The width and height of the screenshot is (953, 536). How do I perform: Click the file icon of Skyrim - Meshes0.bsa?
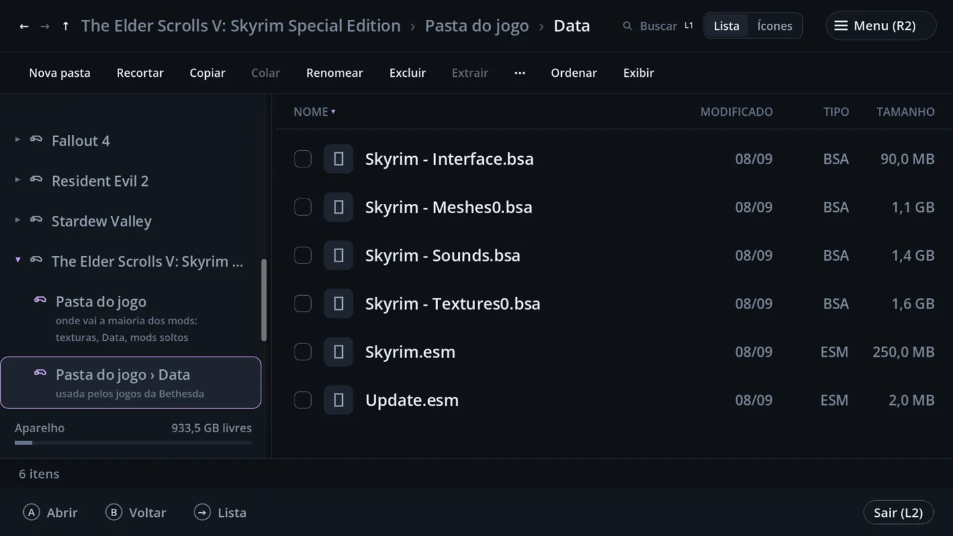click(338, 207)
